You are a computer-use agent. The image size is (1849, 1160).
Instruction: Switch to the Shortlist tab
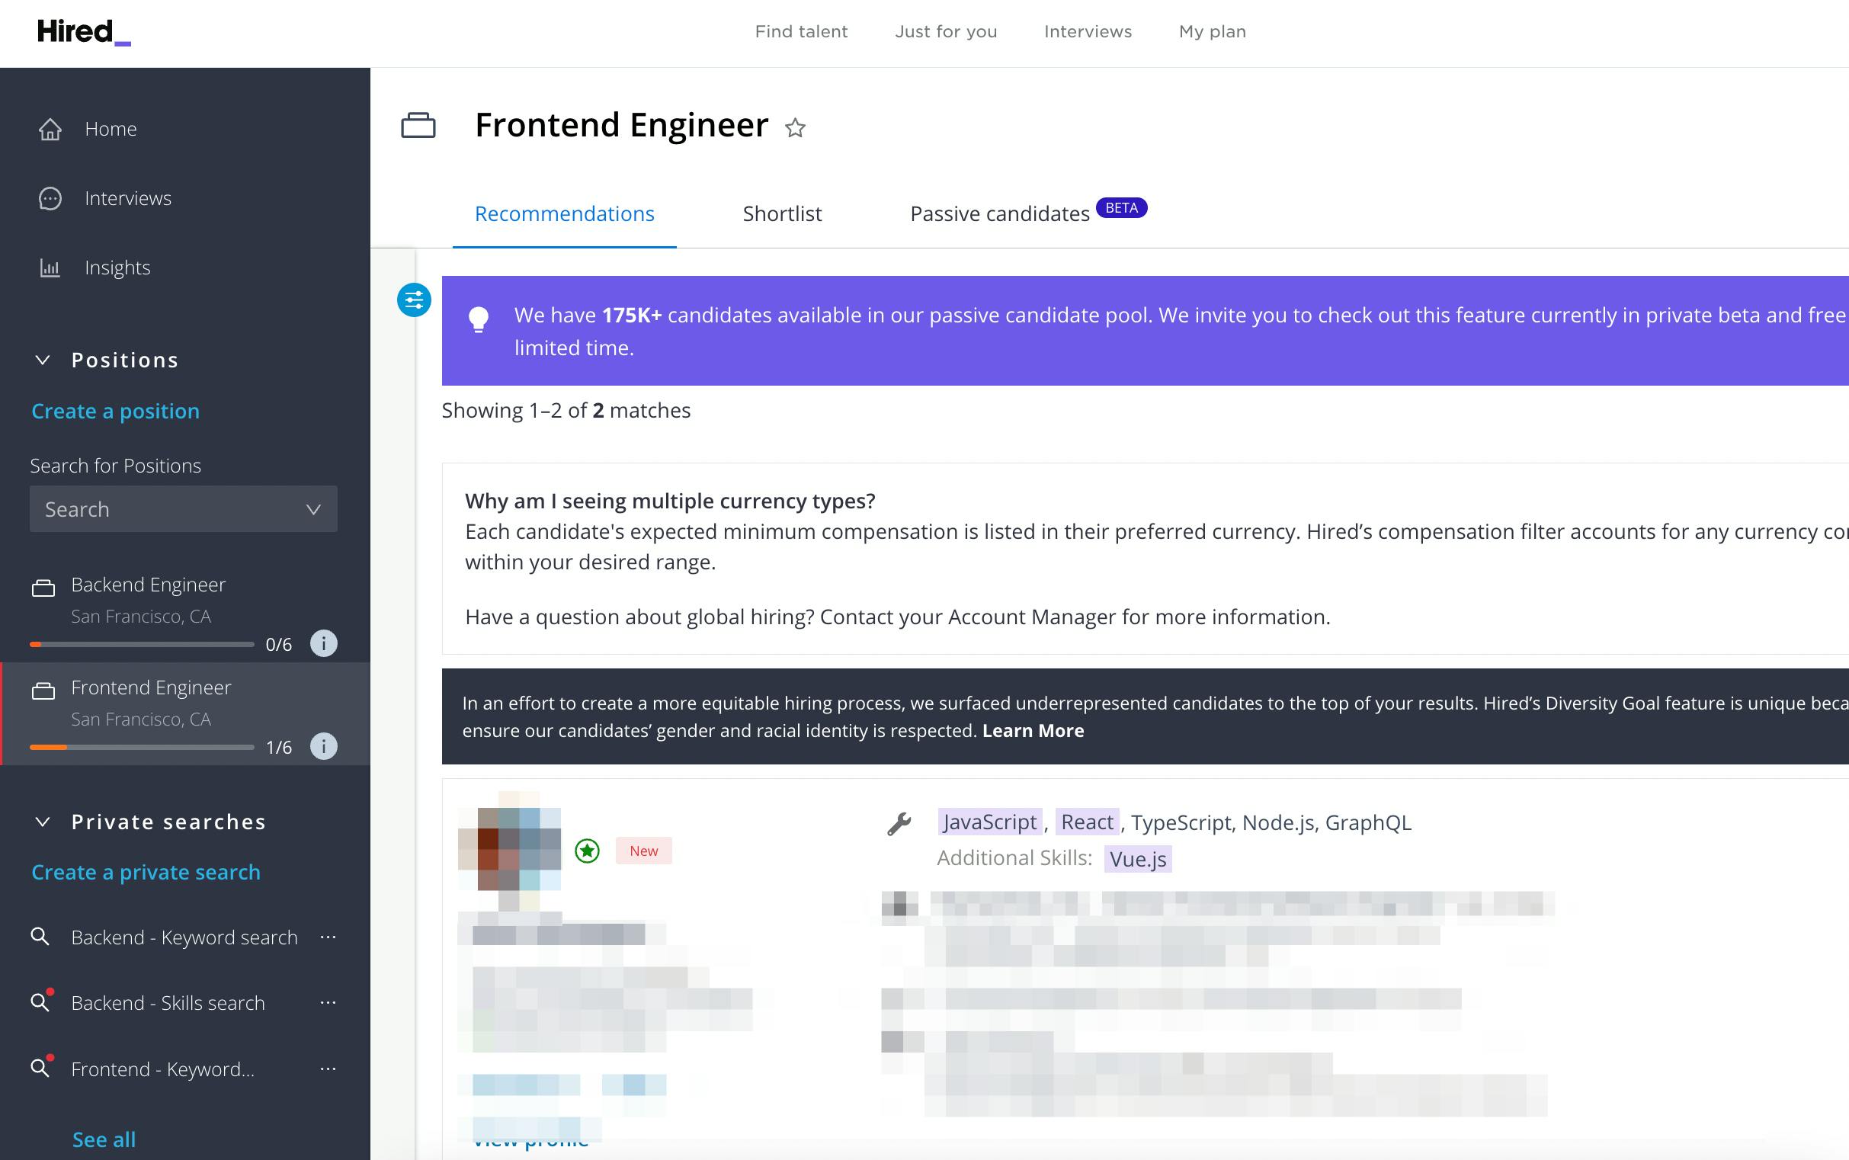[x=781, y=213]
